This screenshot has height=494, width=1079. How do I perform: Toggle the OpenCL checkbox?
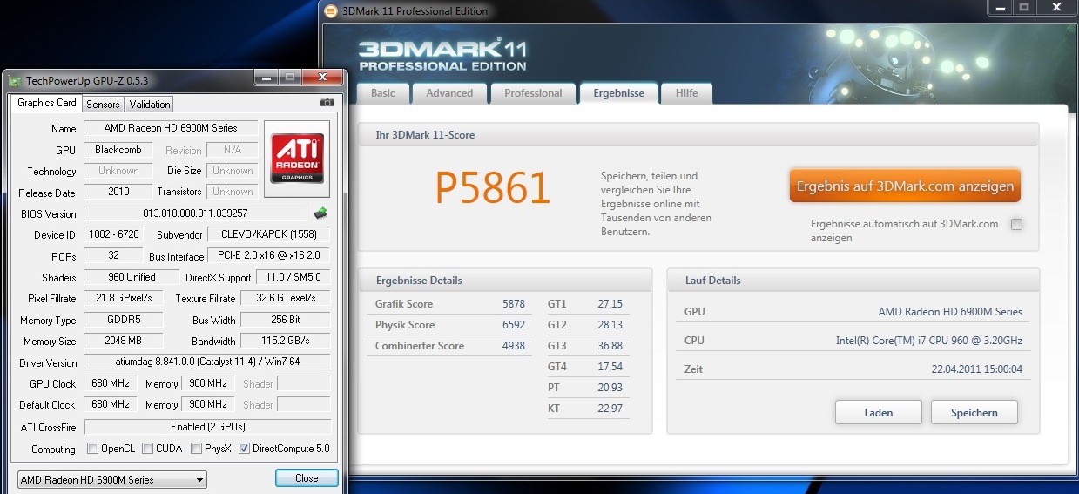click(93, 449)
